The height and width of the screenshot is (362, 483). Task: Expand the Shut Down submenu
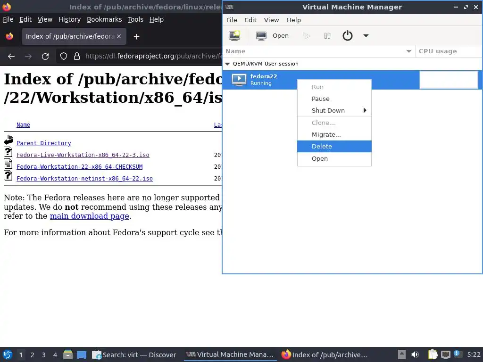point(334,110)
